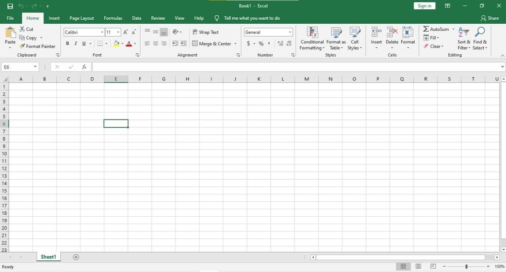506x272 pixels.
Task: Click inside the formula bar input
Action: tap(296, 67)
